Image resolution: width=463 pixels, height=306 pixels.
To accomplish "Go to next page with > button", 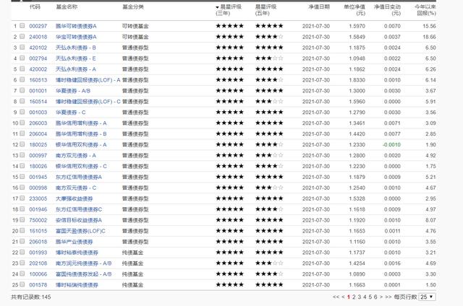I will pos(381,297).
